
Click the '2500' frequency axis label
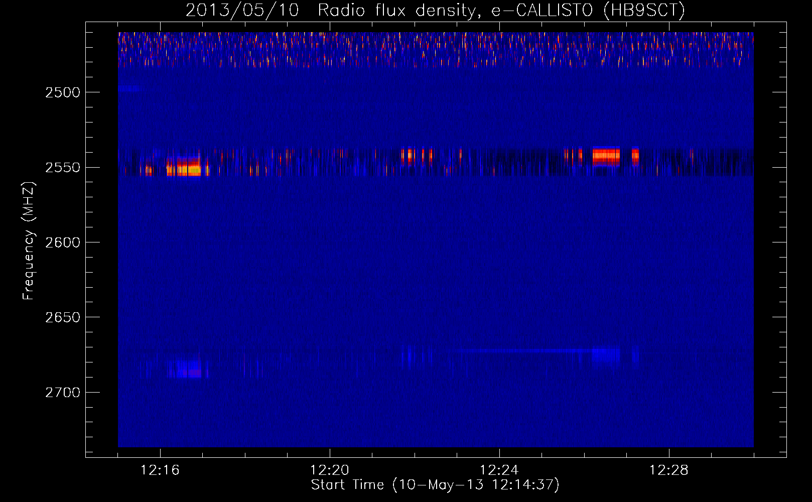(x=63, y=92)
